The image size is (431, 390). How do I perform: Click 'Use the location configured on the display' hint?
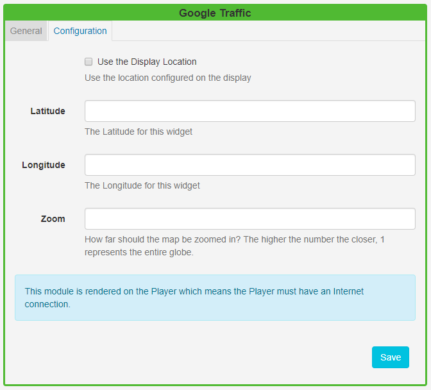(168, 78)
